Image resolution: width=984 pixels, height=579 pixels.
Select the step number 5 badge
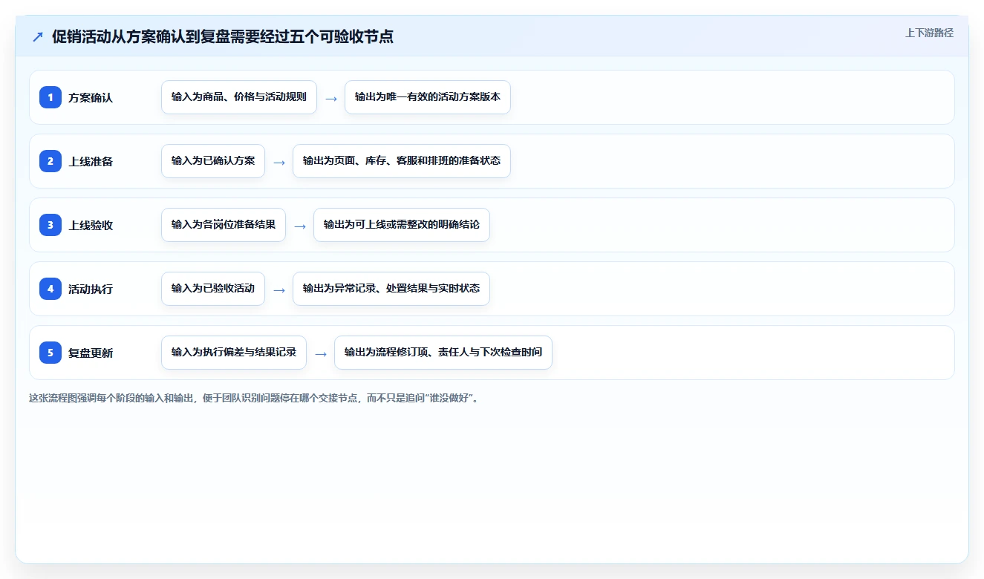50,353
